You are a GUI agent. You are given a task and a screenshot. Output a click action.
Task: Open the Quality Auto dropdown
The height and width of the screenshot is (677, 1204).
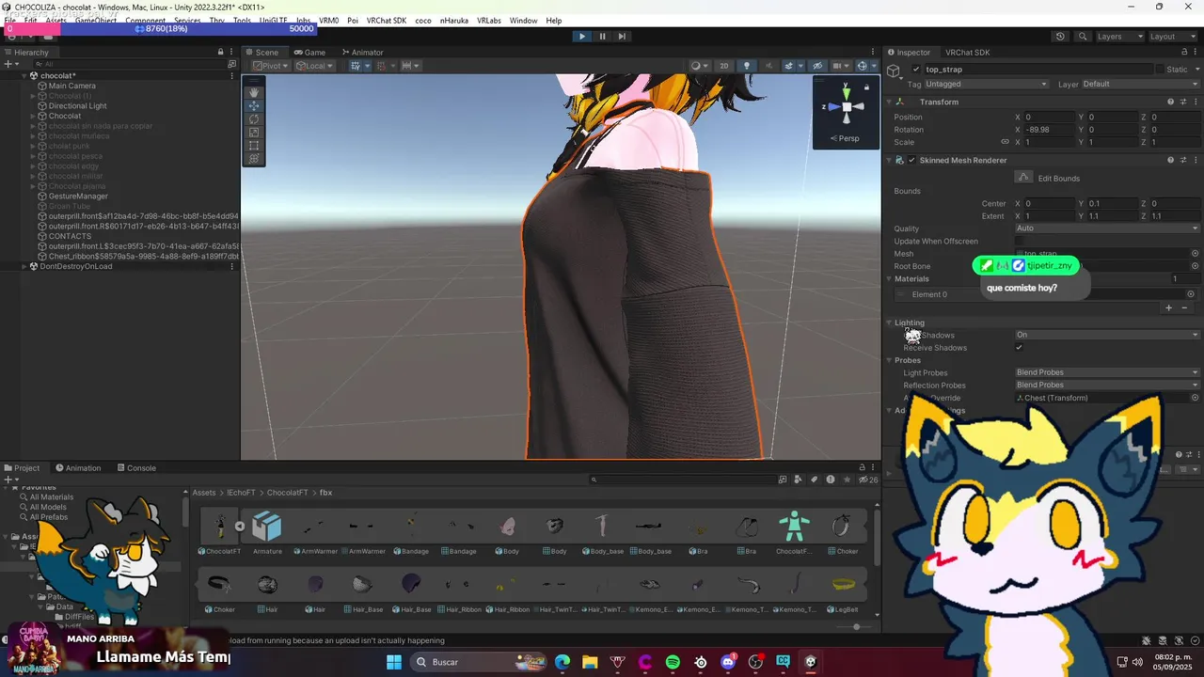click(1107, 228)
